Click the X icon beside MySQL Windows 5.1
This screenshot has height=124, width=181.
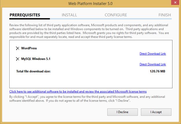(x=18, y=59)
